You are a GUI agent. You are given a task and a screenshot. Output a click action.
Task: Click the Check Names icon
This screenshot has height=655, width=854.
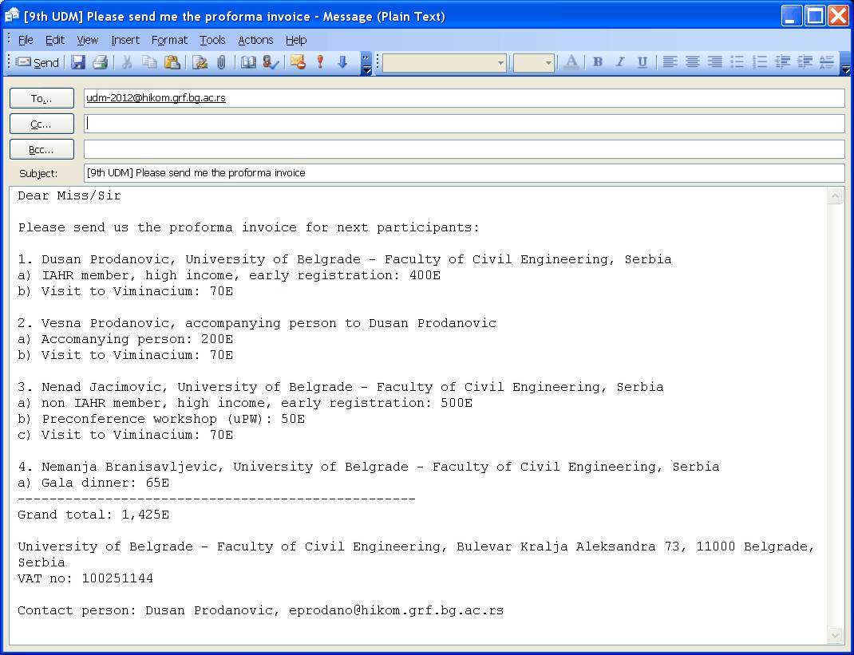point(271,62)
